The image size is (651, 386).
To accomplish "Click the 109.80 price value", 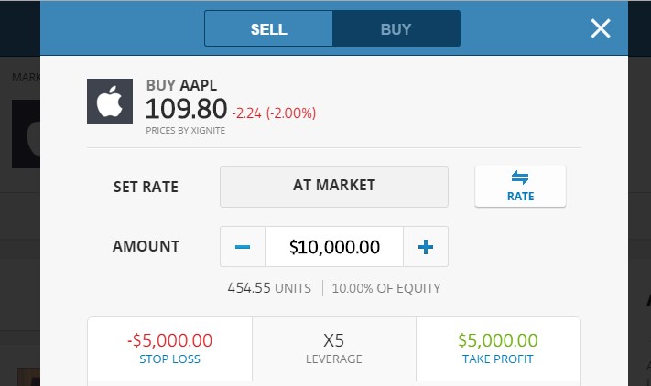I will [186, 109].
